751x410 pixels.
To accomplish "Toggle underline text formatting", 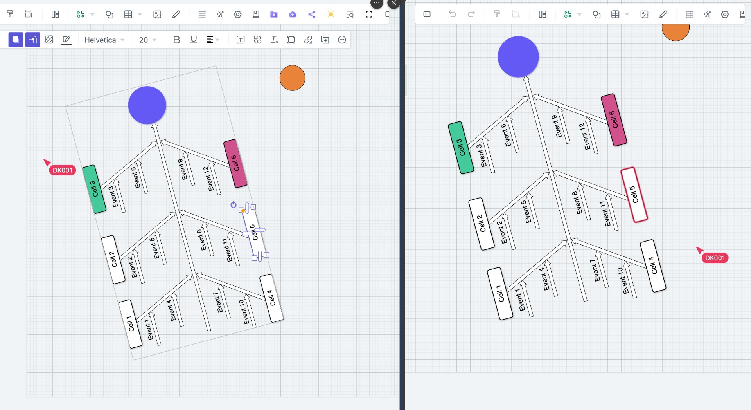I will (193, 40).
